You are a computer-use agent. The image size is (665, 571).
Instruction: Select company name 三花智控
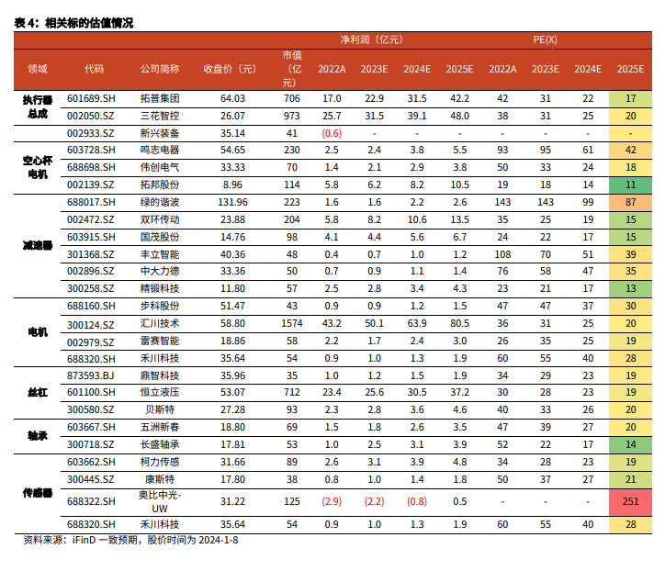[160, 117]
